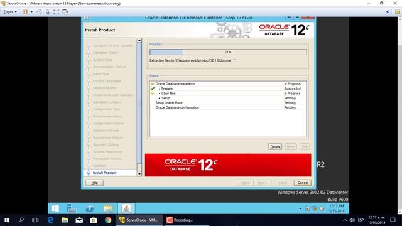Show hidden host tray icons chevron
This screenshot has width=402, height=226.
pos(345,220)
